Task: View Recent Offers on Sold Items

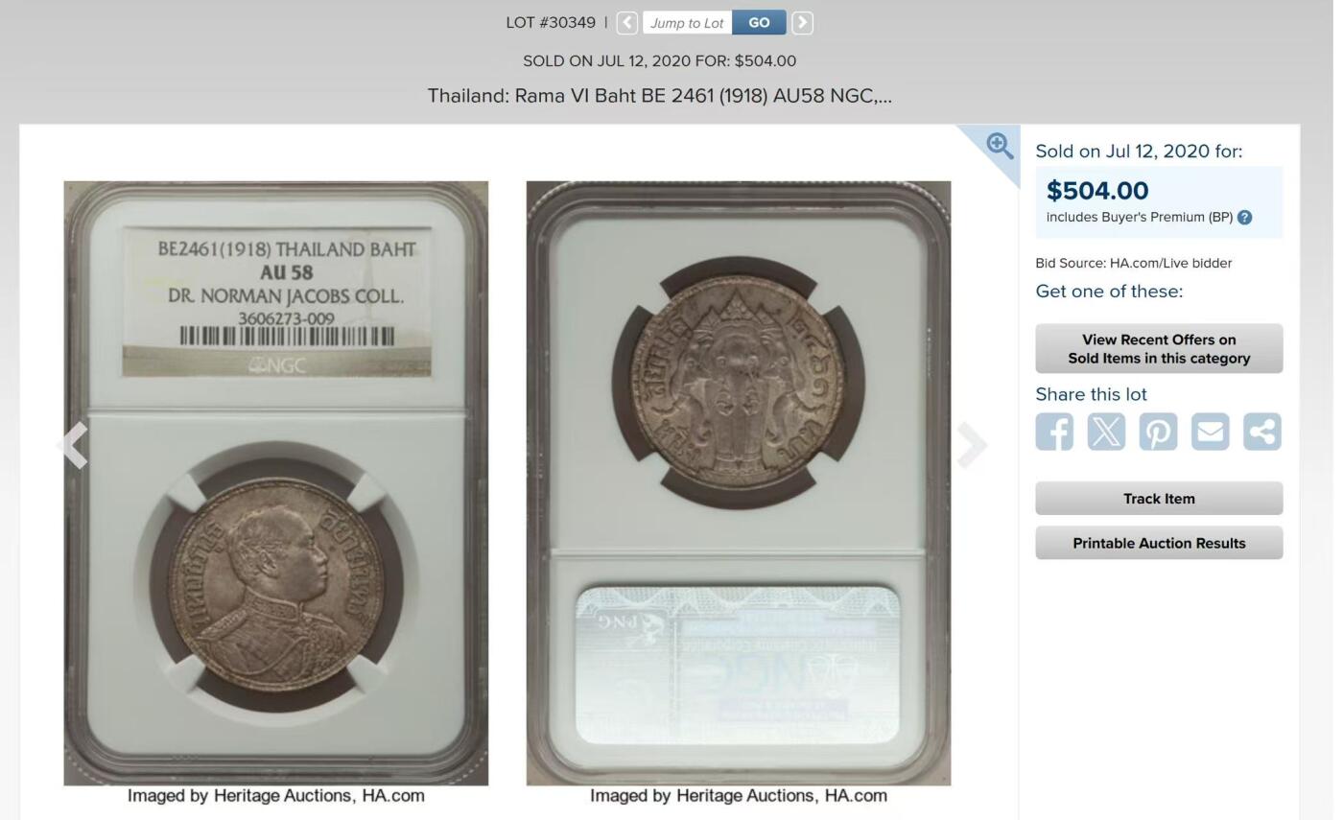Action: click(1159, 349)
